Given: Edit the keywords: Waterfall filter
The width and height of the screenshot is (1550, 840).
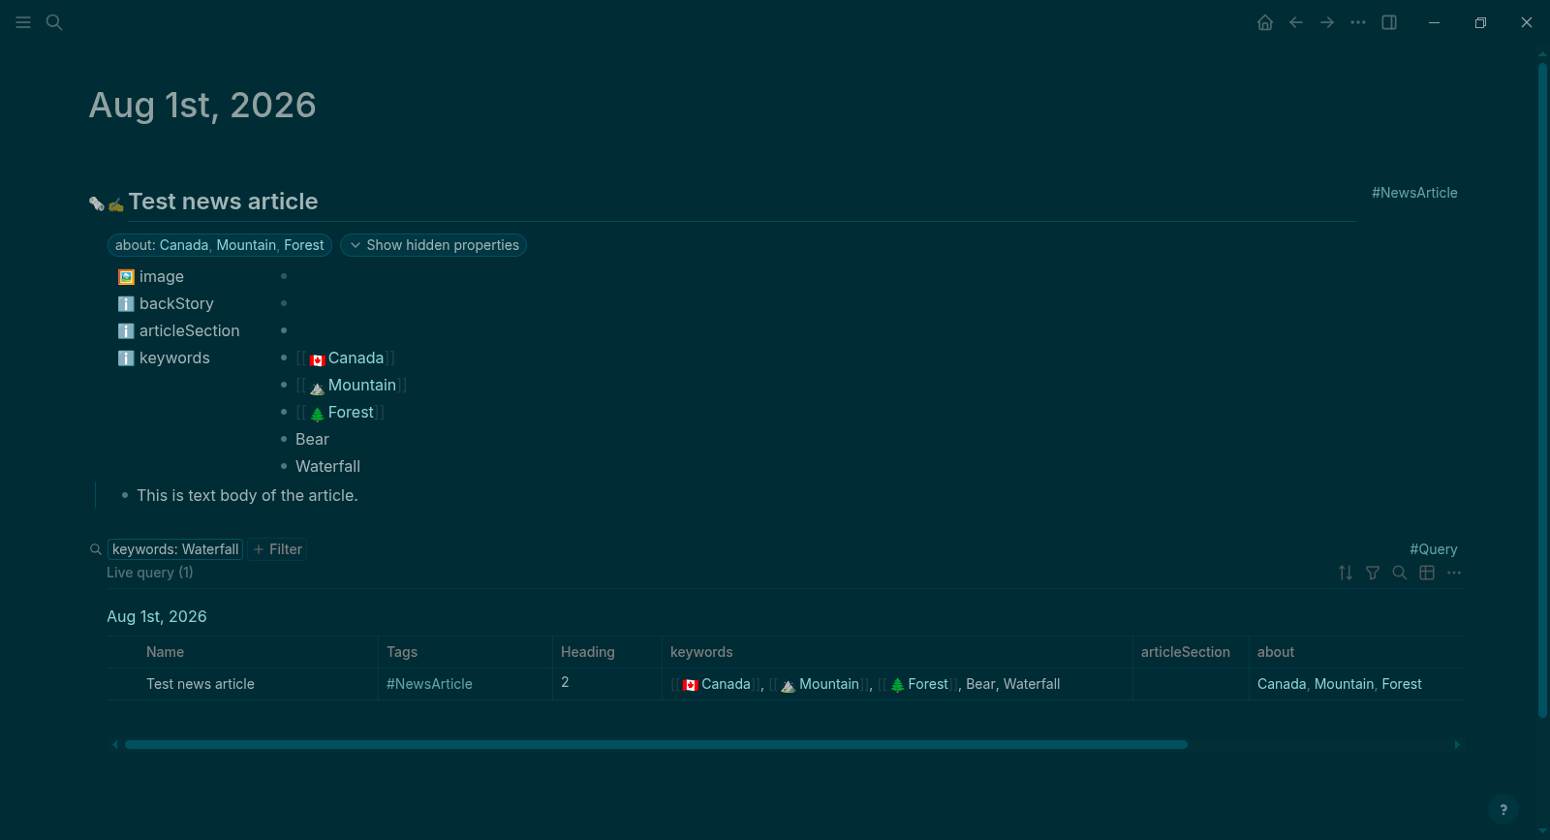Looking at the screenshot, I should tap(175, 549).
